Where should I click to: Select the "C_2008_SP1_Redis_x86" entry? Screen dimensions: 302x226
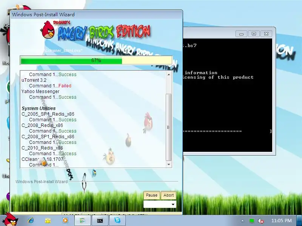click(48, 137)
